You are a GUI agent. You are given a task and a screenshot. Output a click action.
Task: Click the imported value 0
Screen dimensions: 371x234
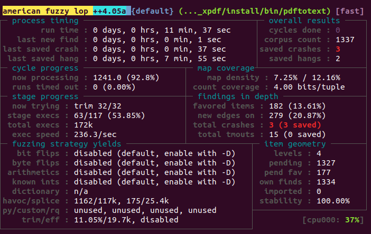(319, 191)
